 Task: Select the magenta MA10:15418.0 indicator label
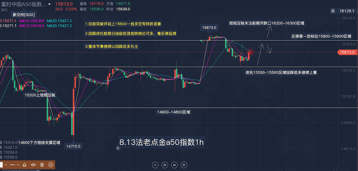click(x=31, y=21)
